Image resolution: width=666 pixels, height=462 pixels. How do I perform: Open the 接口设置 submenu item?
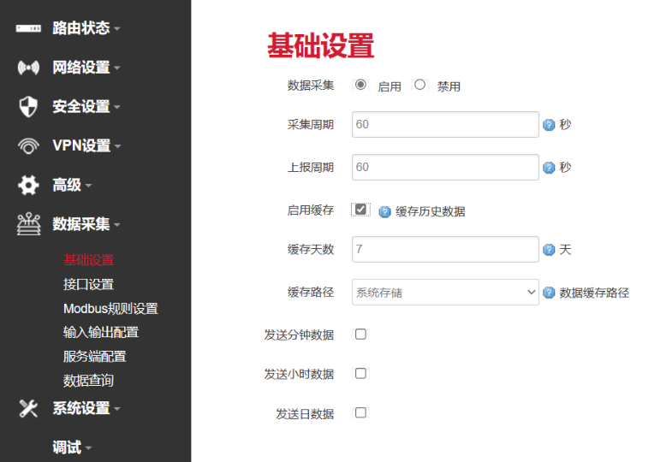(88, 284)
